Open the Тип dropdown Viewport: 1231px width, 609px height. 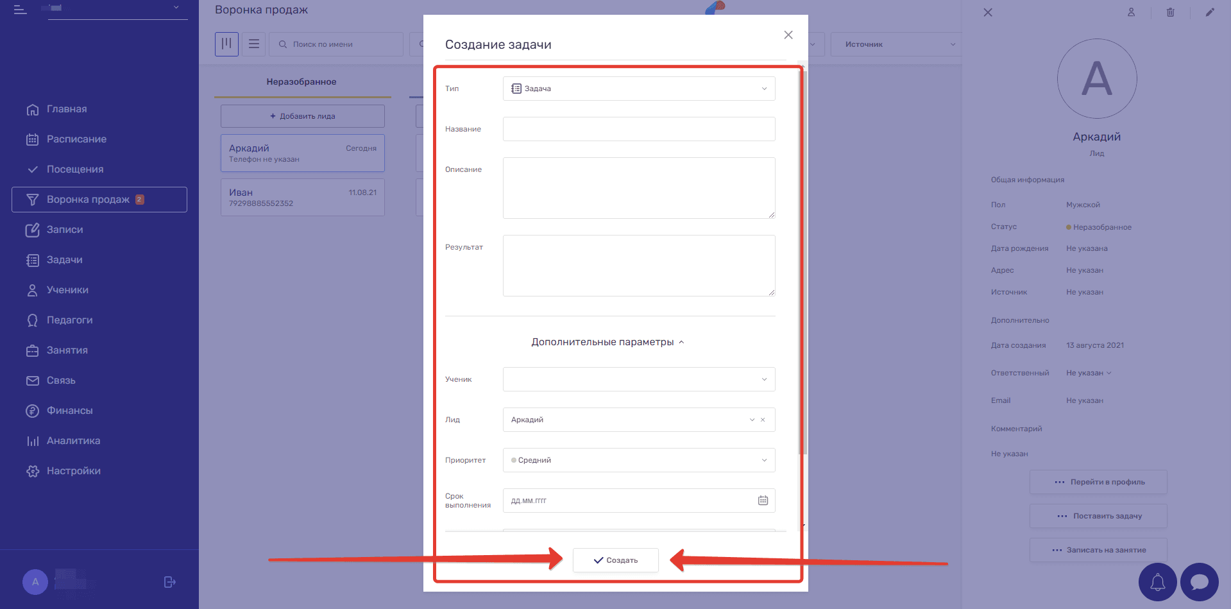click(638, 89)
